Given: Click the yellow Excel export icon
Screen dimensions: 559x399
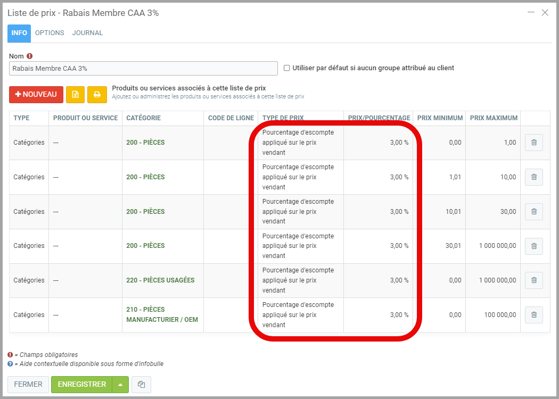Looking at the screenshot, I should (75, 95).
